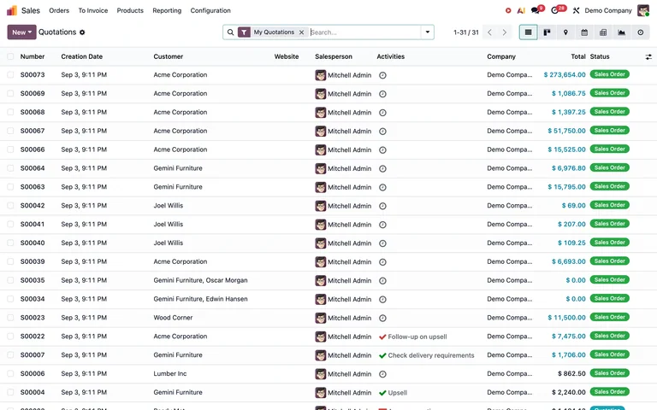The height and width of the screenshot is (410, 657).
Task: Open the To Invoice menu
Action: point(93,10)
